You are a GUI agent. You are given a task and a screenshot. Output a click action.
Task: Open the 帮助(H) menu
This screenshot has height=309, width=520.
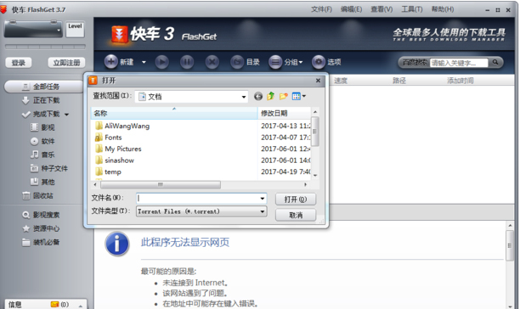click(x=443, y=9)
